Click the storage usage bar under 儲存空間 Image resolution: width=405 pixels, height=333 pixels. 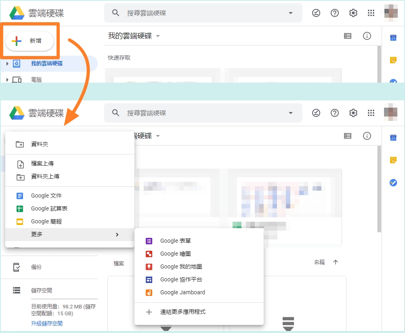pos(64,299)
